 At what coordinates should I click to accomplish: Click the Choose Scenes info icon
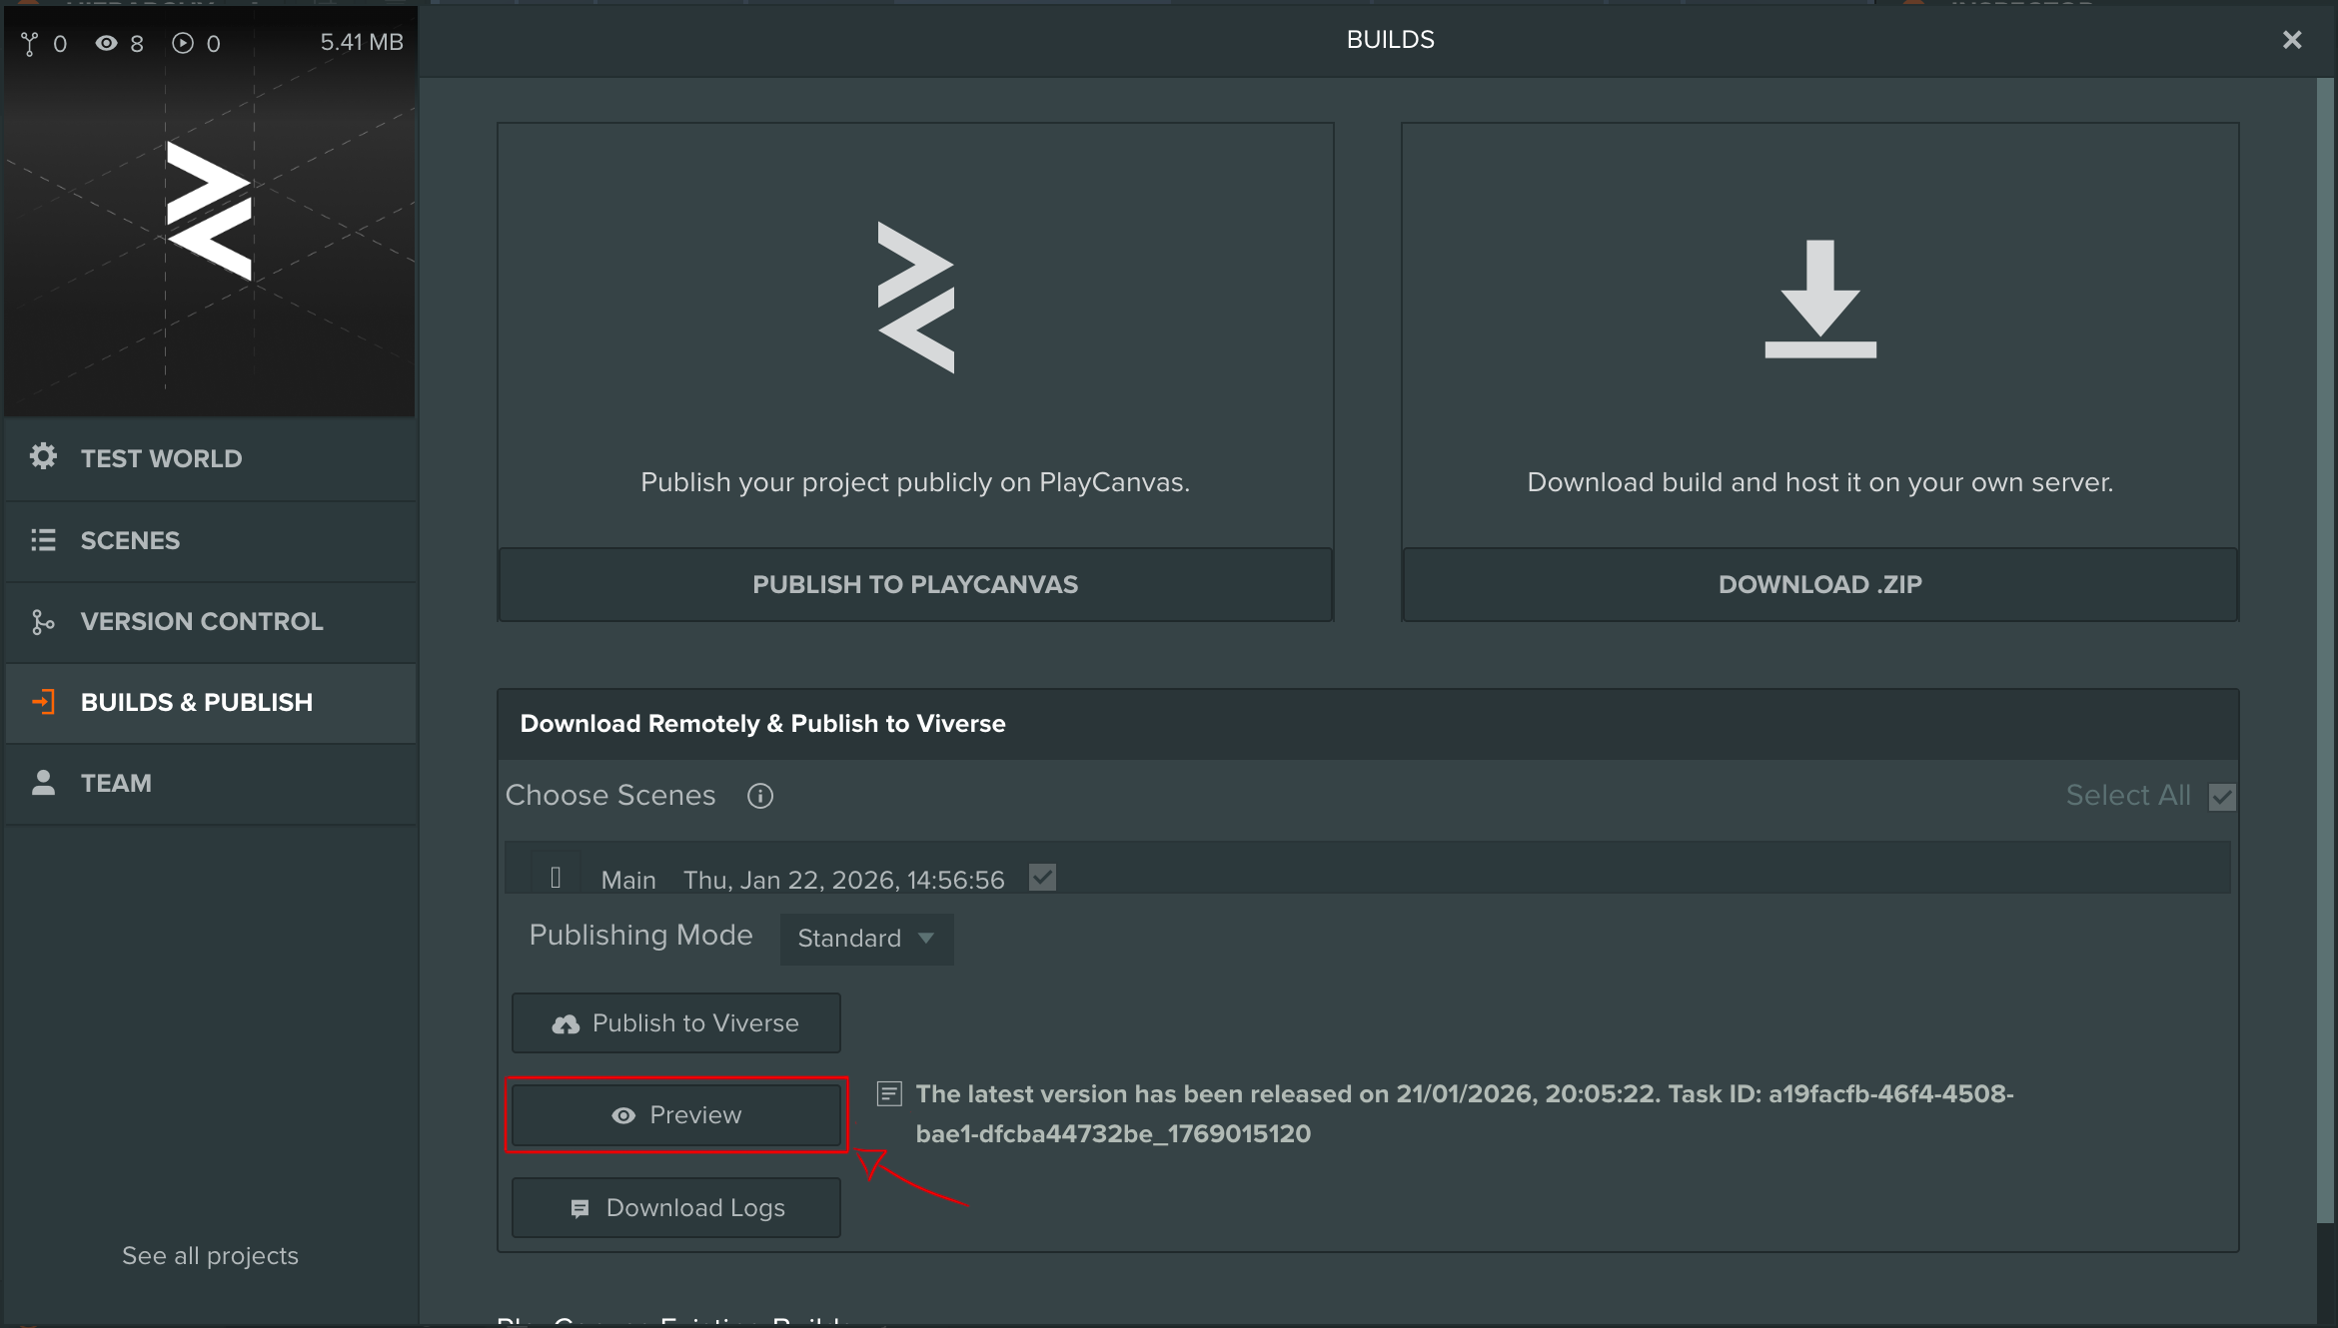point(760,796)
